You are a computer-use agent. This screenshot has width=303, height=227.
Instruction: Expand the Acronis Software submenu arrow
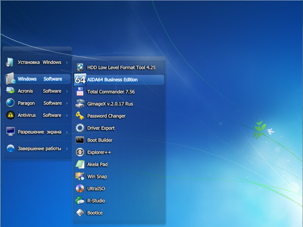pyautogui.click(x=67, y=91)
